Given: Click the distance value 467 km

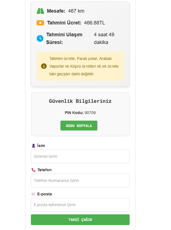Looking at the screenshot, I should point(76,11).
